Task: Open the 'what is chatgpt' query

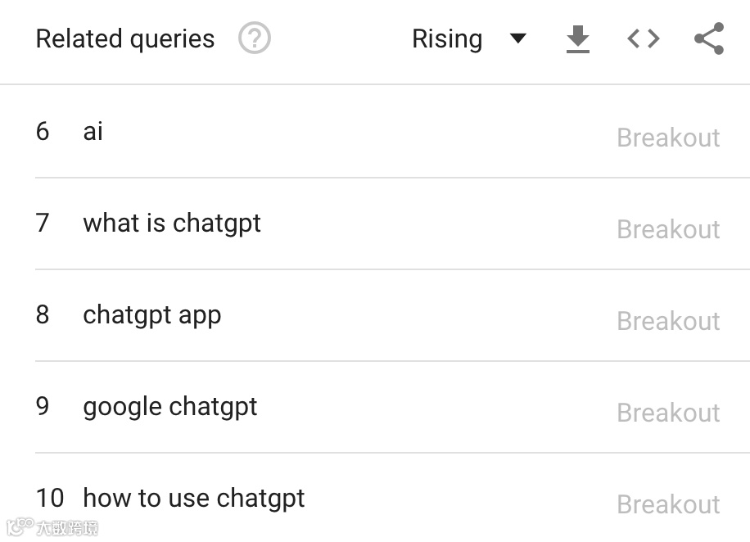Action: [171, 222]
